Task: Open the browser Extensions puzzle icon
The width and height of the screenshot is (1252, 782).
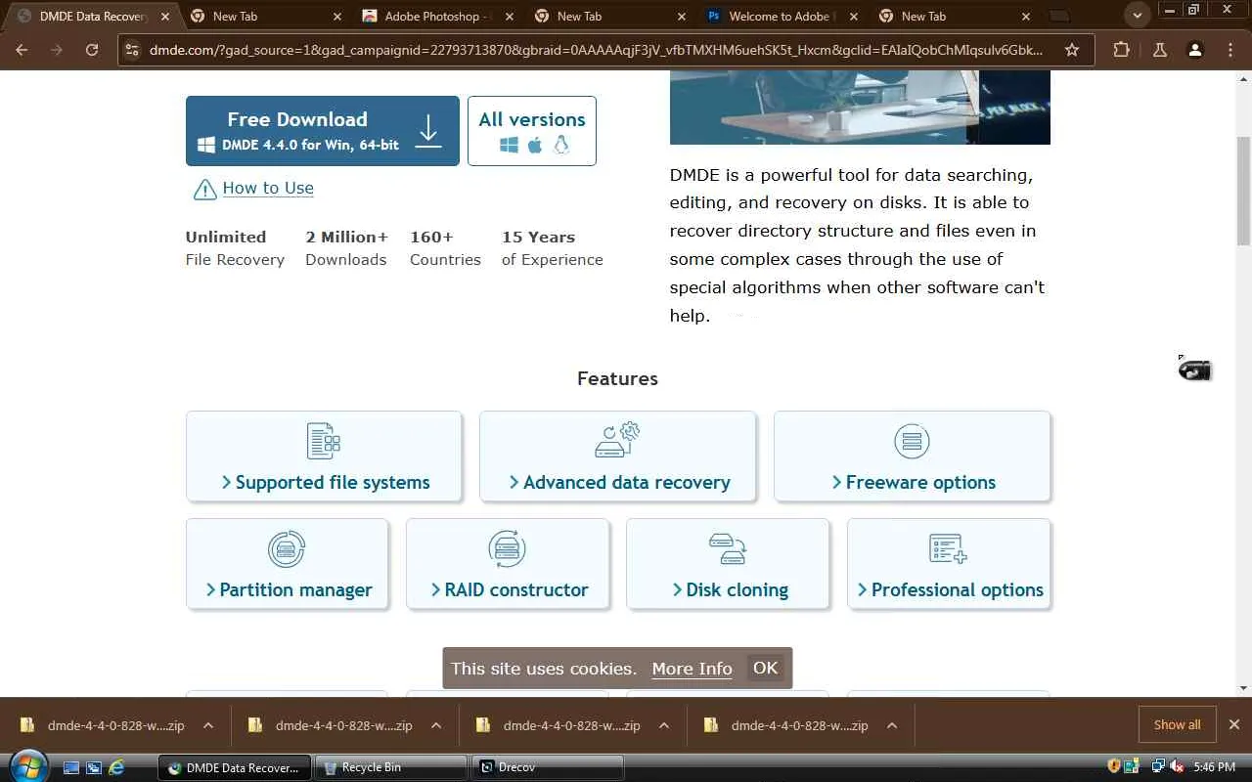Action: pyautogui.click(x=1121, y=50)
